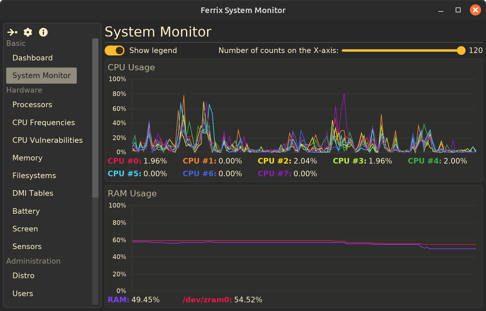Go to the Processors page

pyautogui.click(x=32, y=105)
